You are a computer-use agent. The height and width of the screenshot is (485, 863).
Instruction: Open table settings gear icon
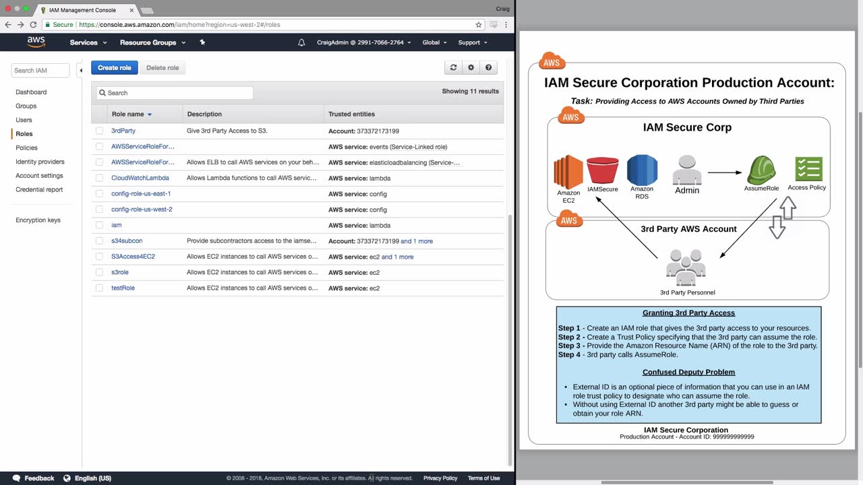coord(471,67)
